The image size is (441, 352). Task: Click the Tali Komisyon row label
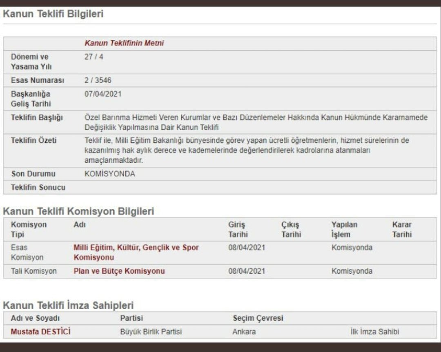pyautogui.click(x=34, y=271)
